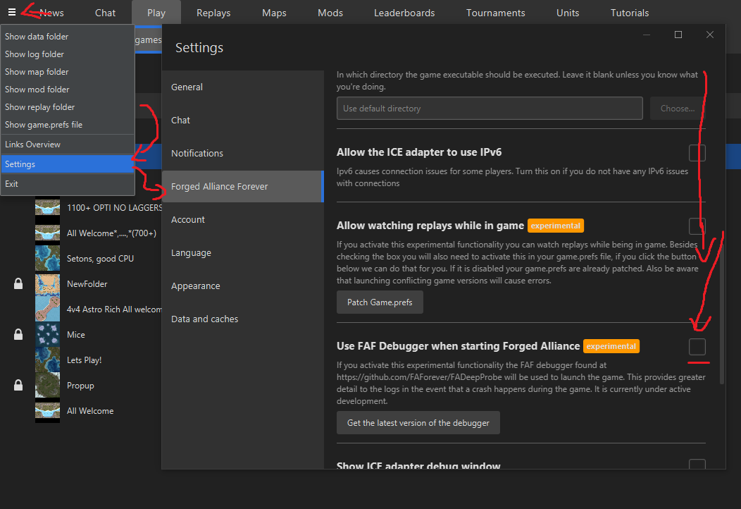The height and width of the screenshot is (509, 741).
Task: Click the Patch Game.prefs button
Action: point(380,302)
